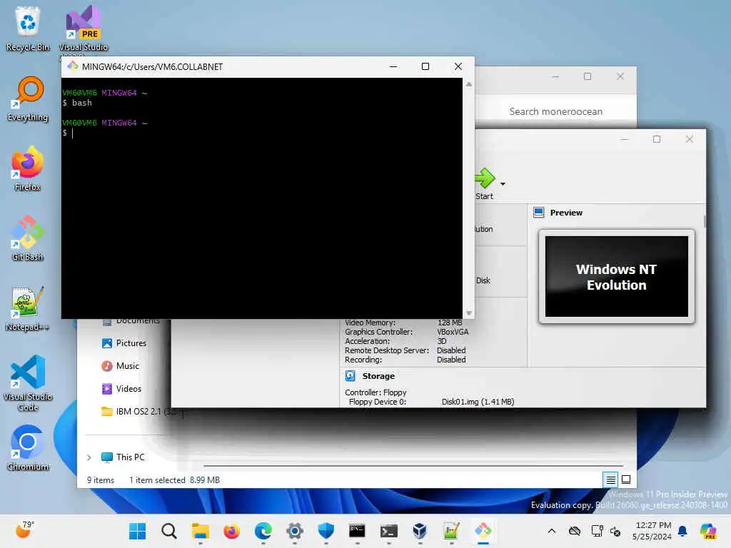Click the Git Bash taskbar icon
The image size is (731, 548).
coord(483,531)
